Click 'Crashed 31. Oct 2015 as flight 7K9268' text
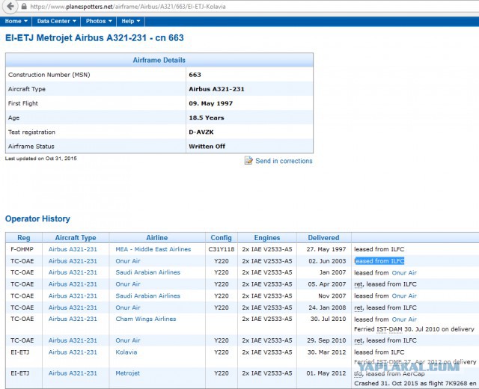 (411, 384)
